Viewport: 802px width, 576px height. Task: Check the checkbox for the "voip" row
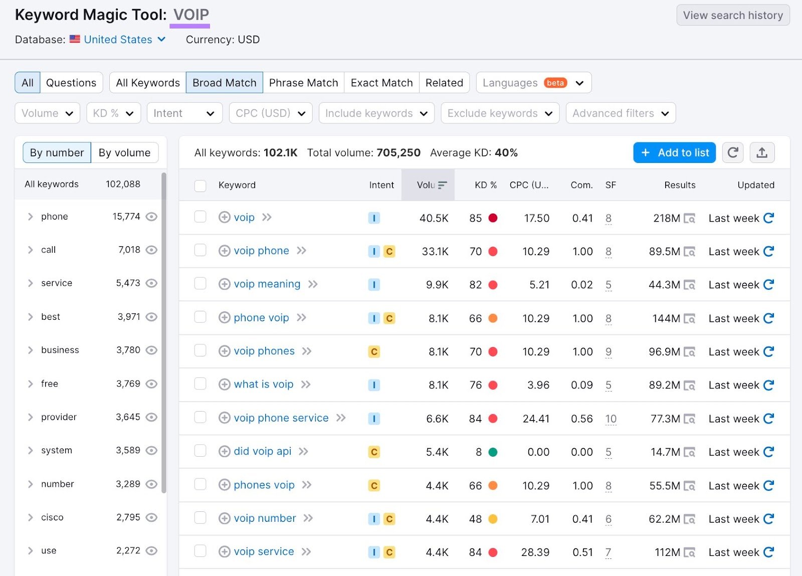click(x=200, y=217)
